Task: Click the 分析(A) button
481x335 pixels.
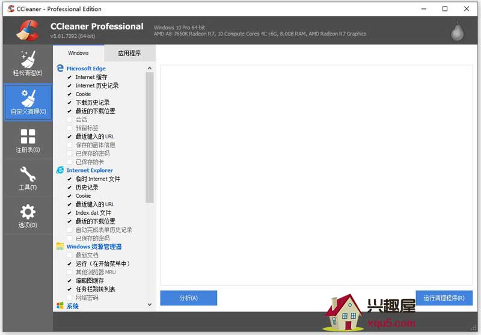Action: pyautogui.click(x=188, y=298)
